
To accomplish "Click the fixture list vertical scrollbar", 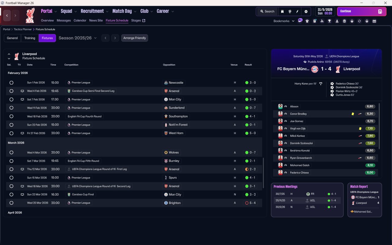I will pyautogui.click(x=263, y=173).
